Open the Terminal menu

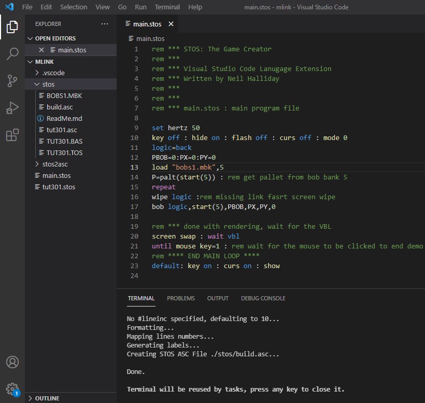[x=167, y=7]
